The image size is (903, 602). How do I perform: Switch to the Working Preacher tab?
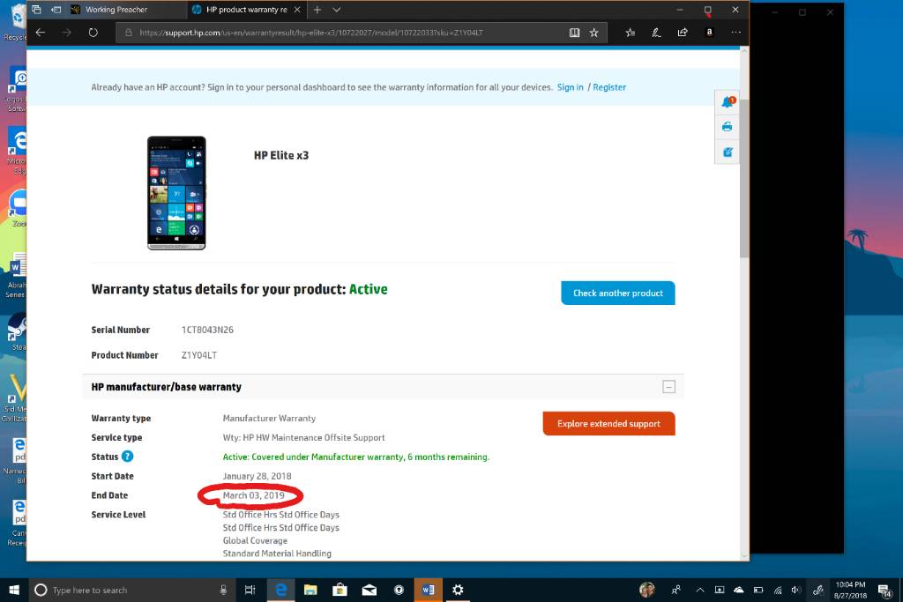tap(125, 9)
